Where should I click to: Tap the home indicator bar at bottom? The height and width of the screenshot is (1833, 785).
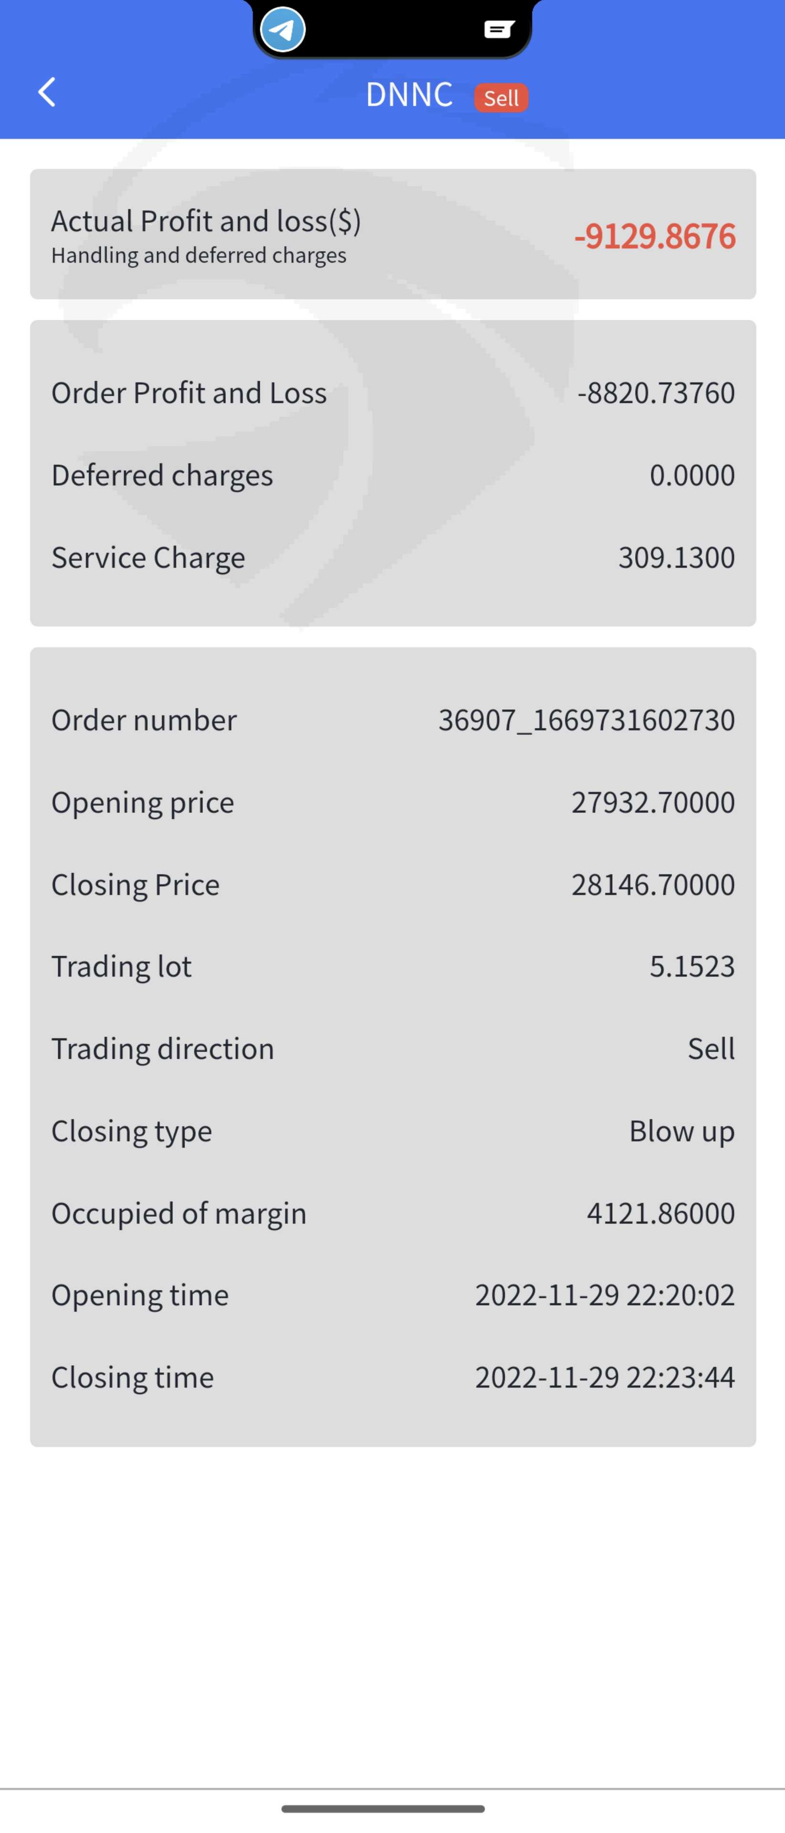pos(383,1808)
